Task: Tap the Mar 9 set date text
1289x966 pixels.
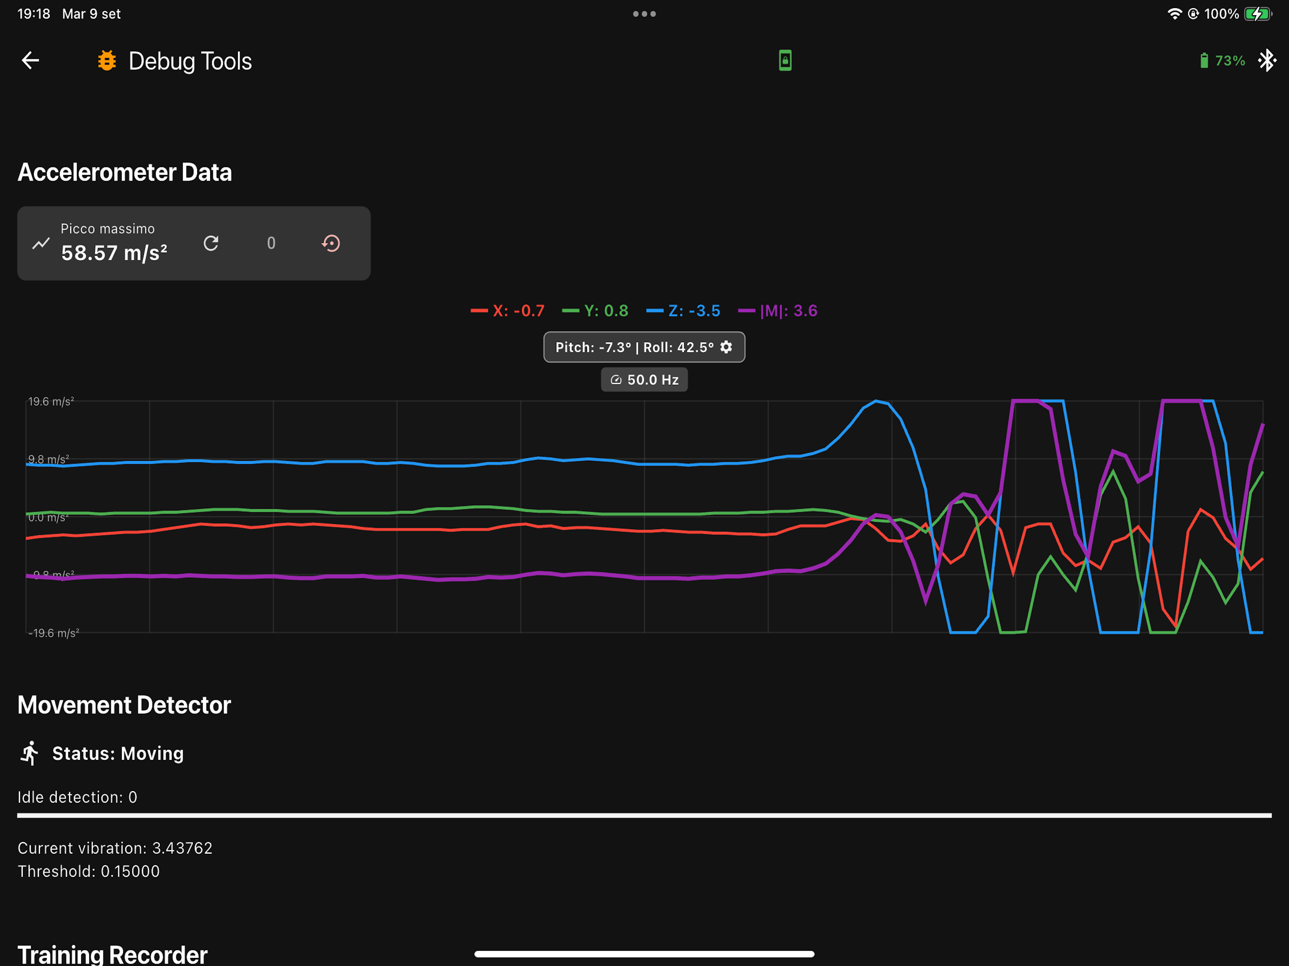Action: click(x=92, y=14)
